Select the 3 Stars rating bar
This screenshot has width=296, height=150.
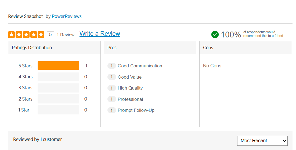pos(58,88)
